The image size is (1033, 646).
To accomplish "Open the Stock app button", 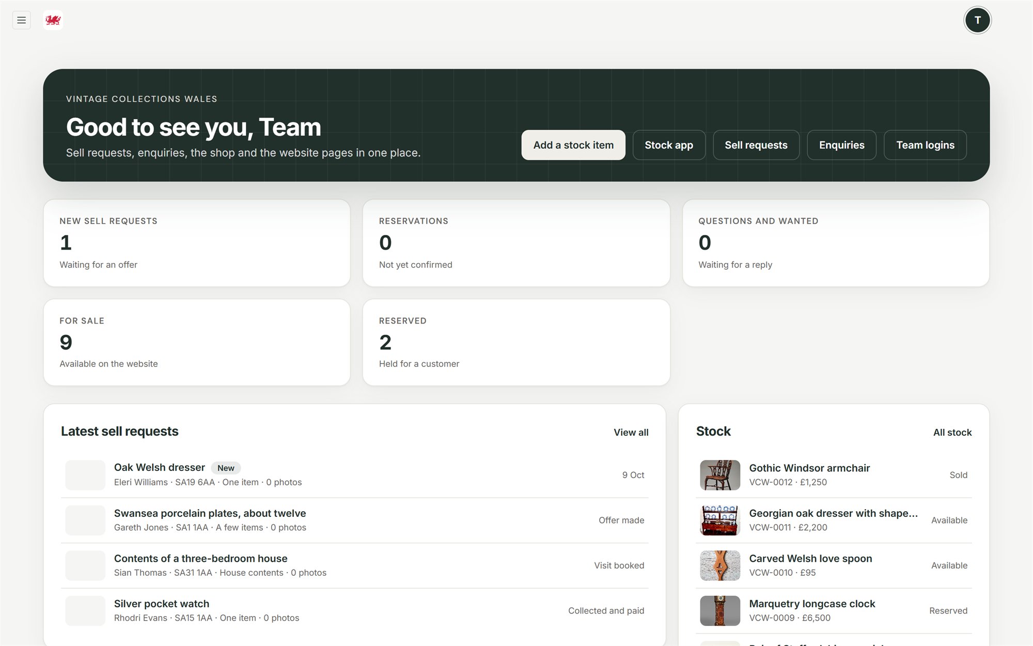I will 669,145.
